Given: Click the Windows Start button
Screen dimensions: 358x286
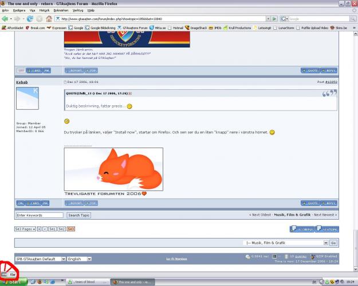Looking at the screenshot, I should tap(11, 282).
